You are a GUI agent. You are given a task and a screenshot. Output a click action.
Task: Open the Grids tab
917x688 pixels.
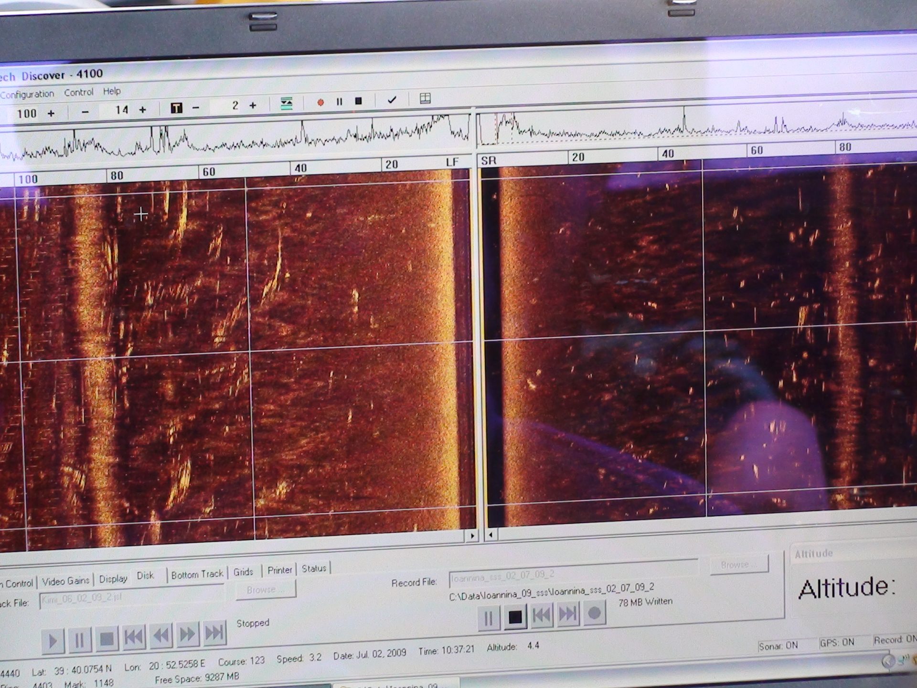click(x=243, y=572)
